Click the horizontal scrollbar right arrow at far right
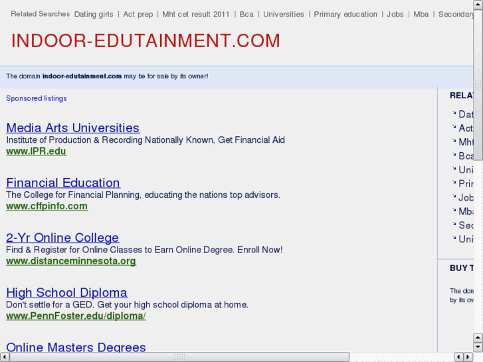The height and width of the screenshot is (362, 483). 468,357
